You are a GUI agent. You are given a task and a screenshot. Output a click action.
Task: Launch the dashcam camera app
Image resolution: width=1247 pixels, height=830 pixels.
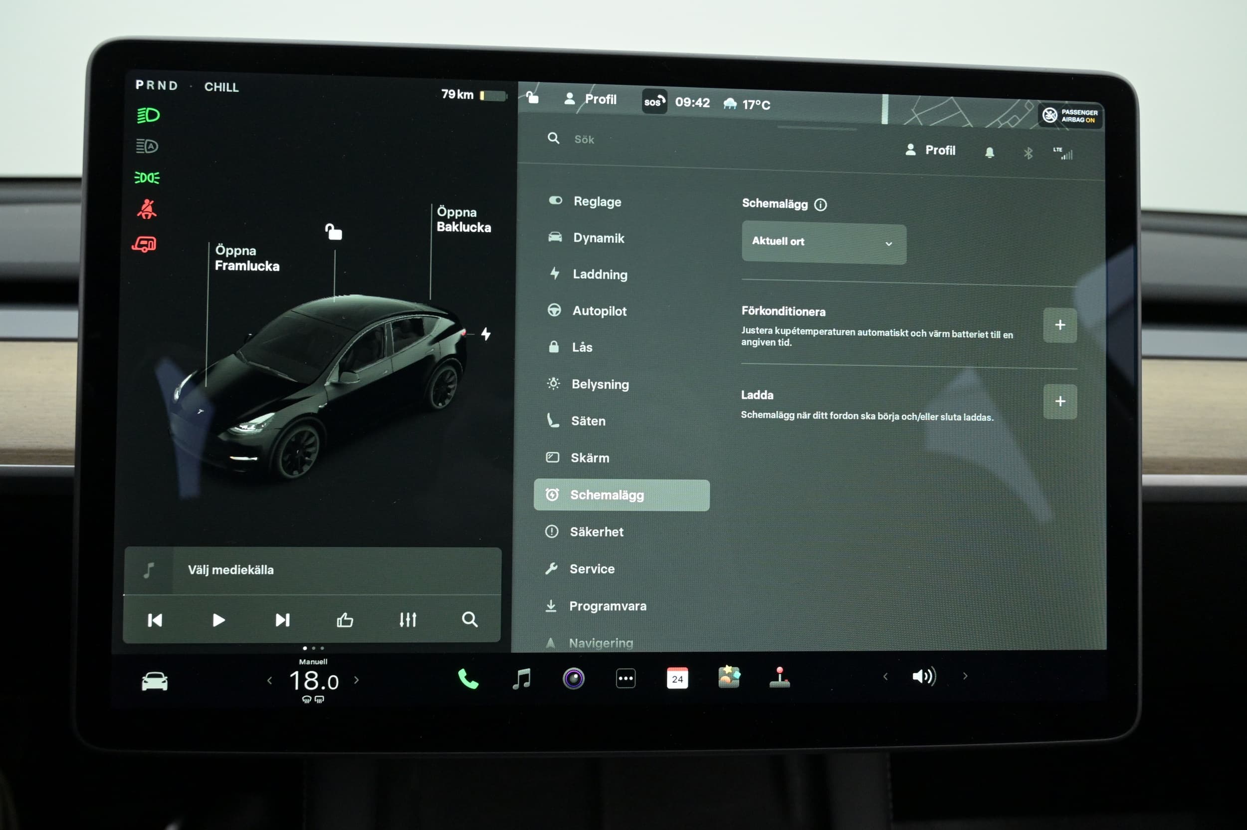[574, 679]
